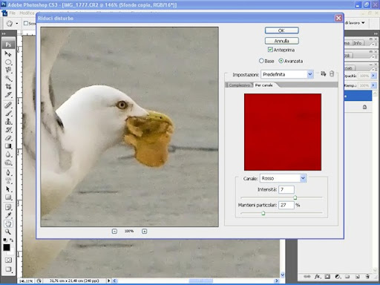Select the Slice tool

[x=8, y=95]
